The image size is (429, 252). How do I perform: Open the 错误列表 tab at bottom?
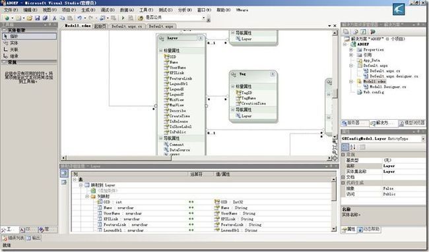(x=14, y=238)
